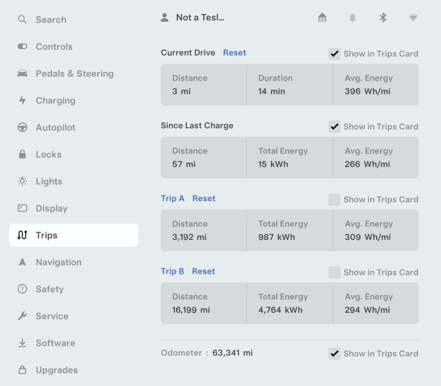Open Lights settings
The height and width of the screenshot is (386, 441).
tap(73, 181)
